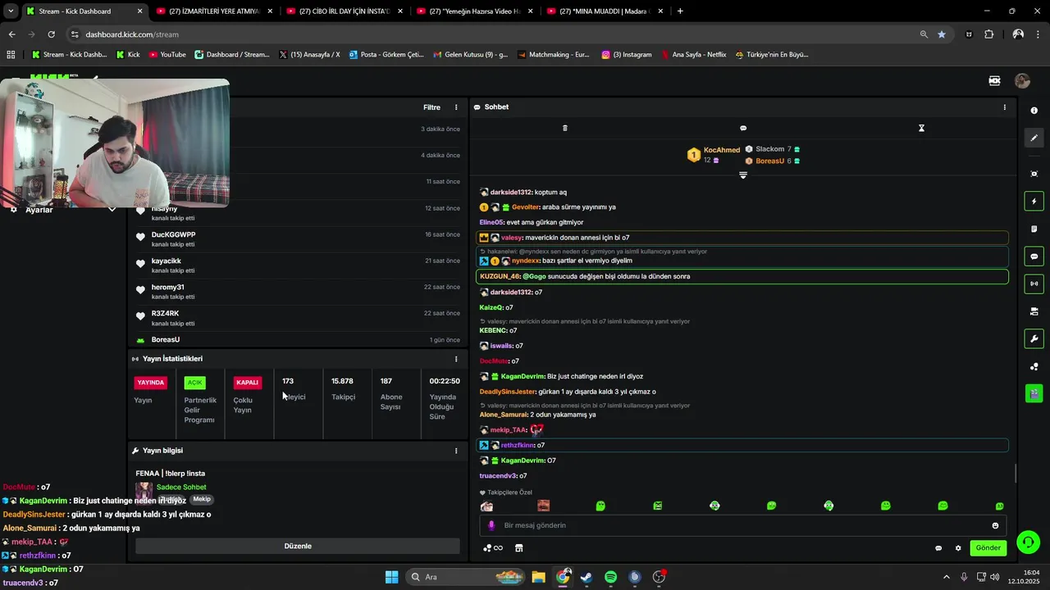Click the heromy31 follower entry
This screenshot has height=590, width=1050.
point(298,291)
